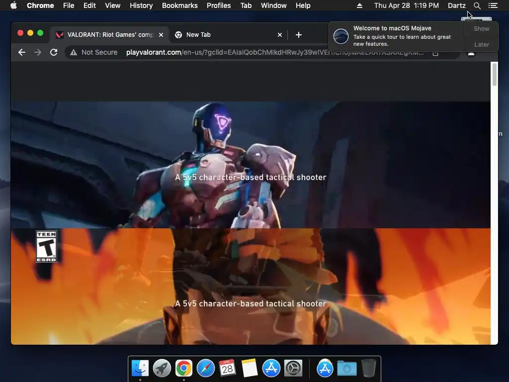Open the Bookmarks menu
Viewport: 509px width, 382px height.
tap(180, 5)
